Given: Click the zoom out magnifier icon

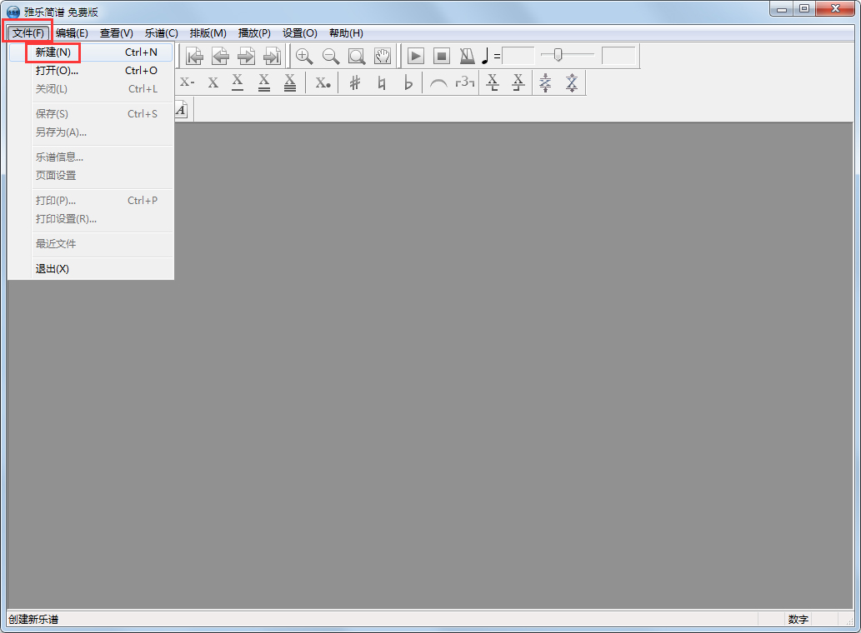Looking at the screenshot, I should coord(331,56).
